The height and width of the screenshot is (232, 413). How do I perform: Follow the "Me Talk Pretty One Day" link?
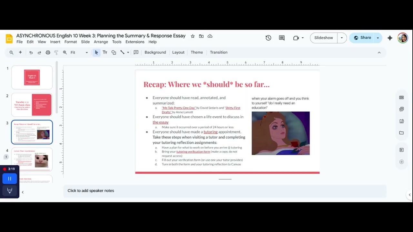click(x=179, y=108)
